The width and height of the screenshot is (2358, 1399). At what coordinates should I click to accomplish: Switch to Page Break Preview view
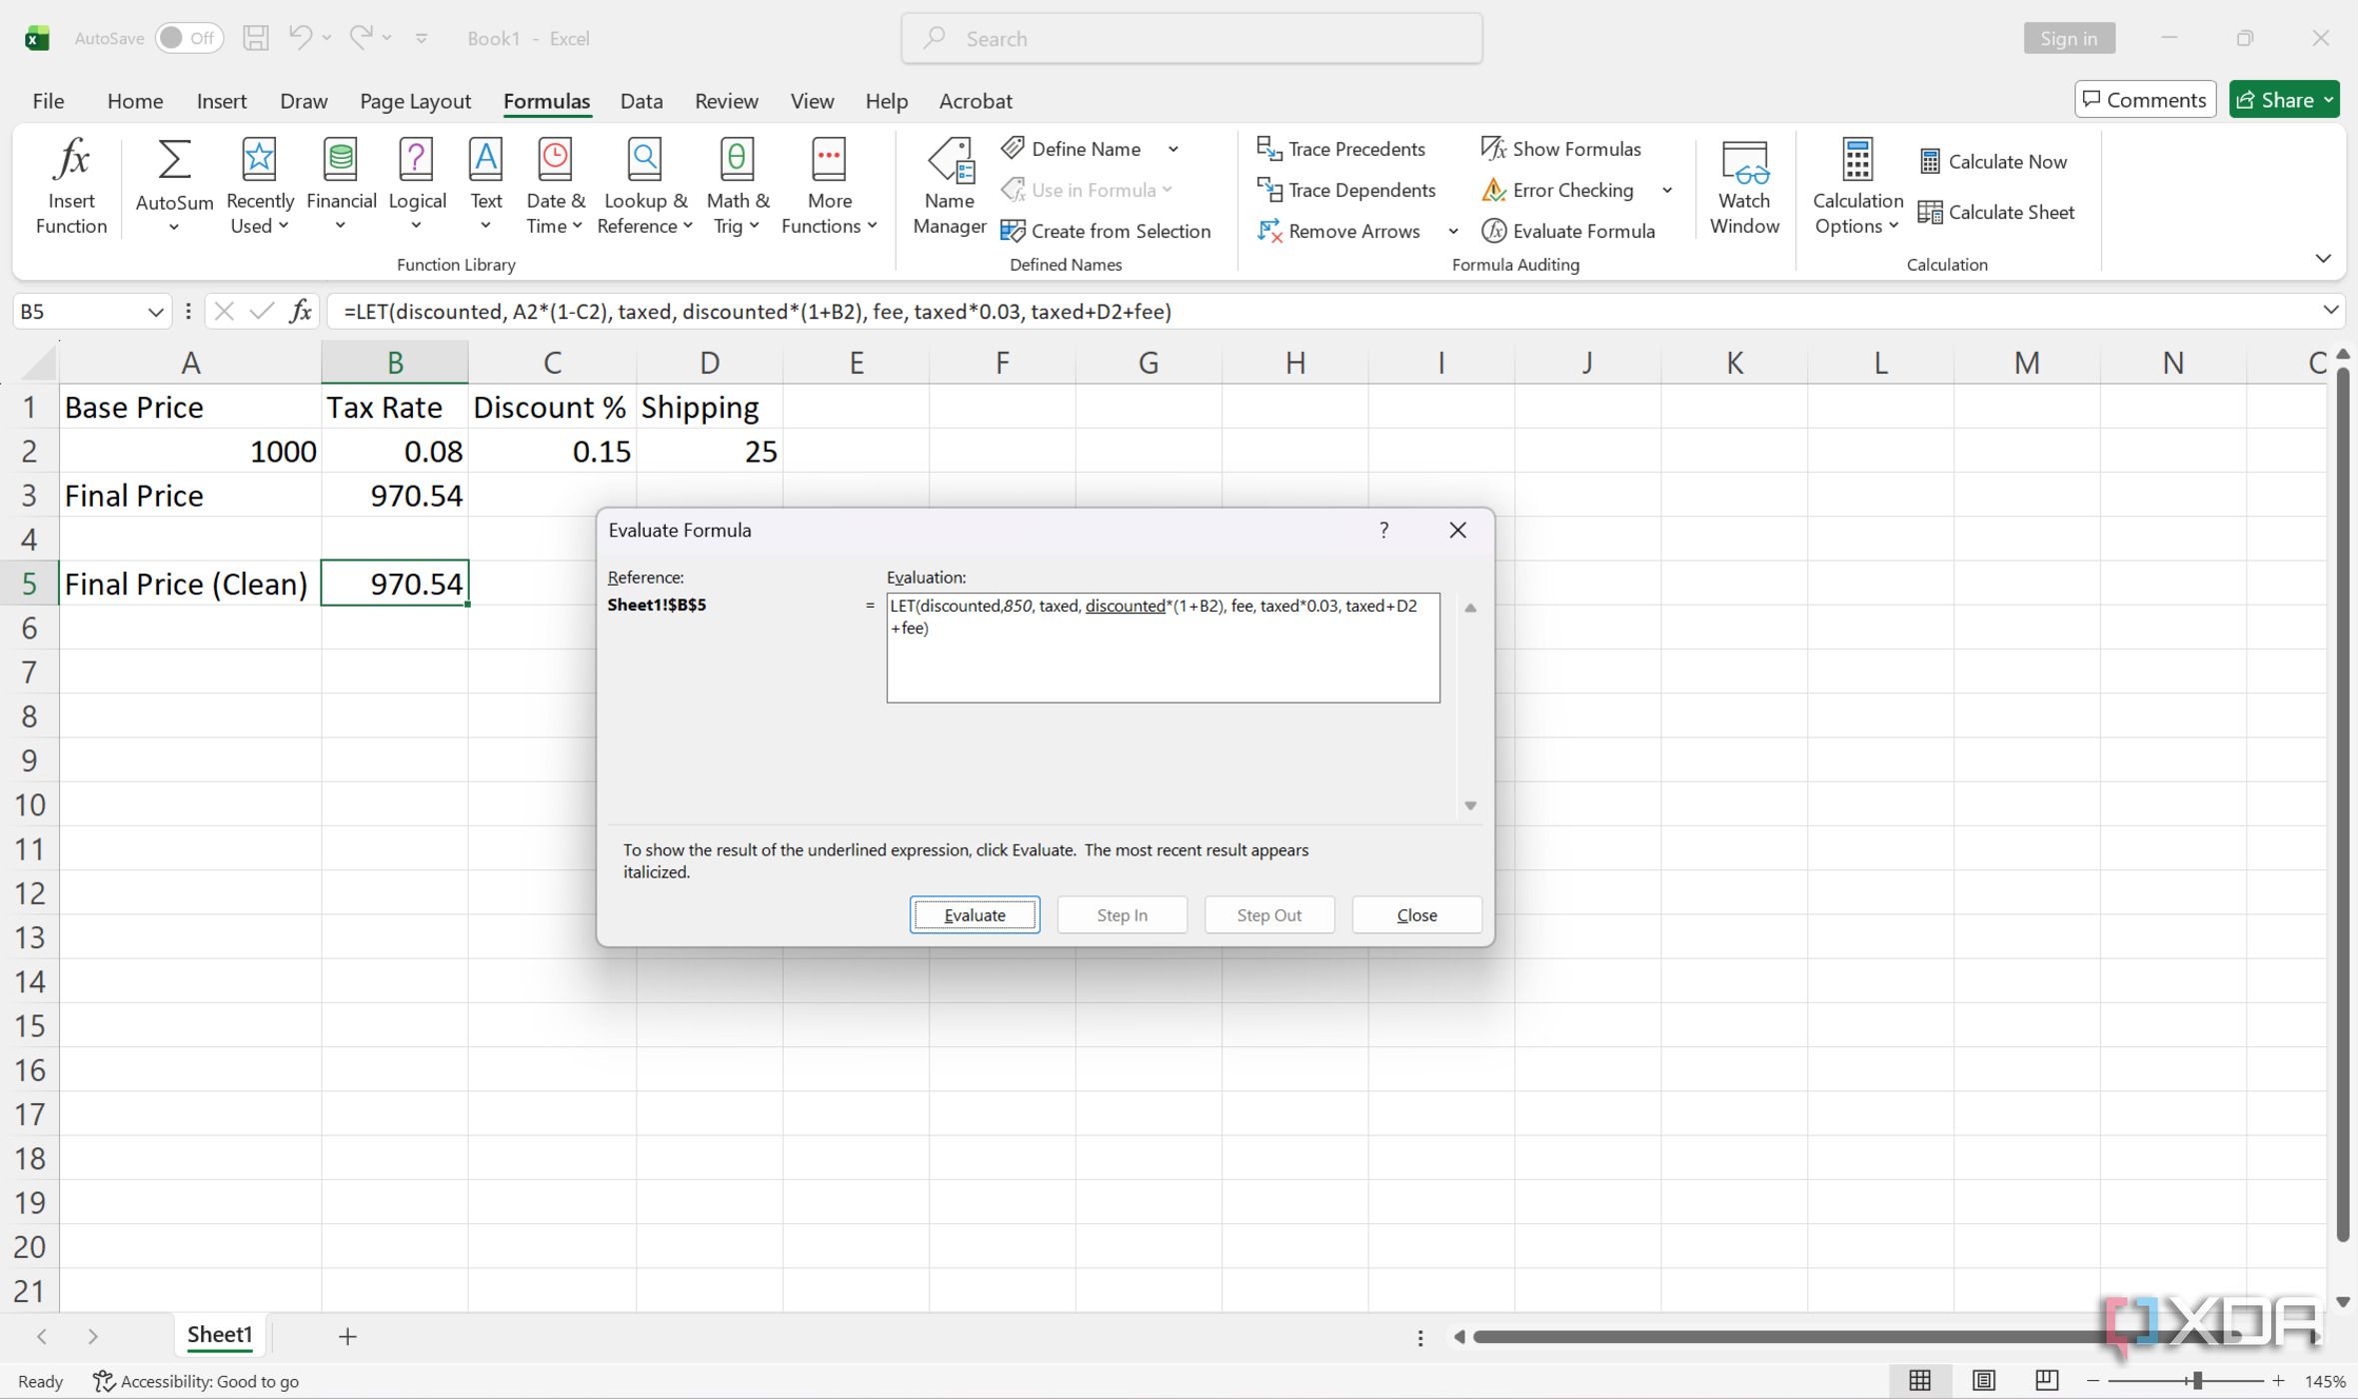(2046, 1380)
